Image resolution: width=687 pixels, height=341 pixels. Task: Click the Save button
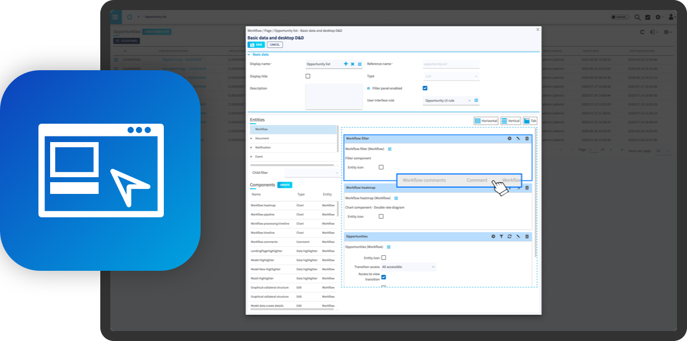click(x=256, y=45)
